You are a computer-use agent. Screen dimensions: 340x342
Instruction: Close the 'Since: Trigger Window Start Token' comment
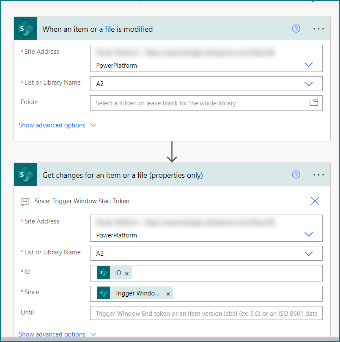pyautogui.click(x=315, y=201)
